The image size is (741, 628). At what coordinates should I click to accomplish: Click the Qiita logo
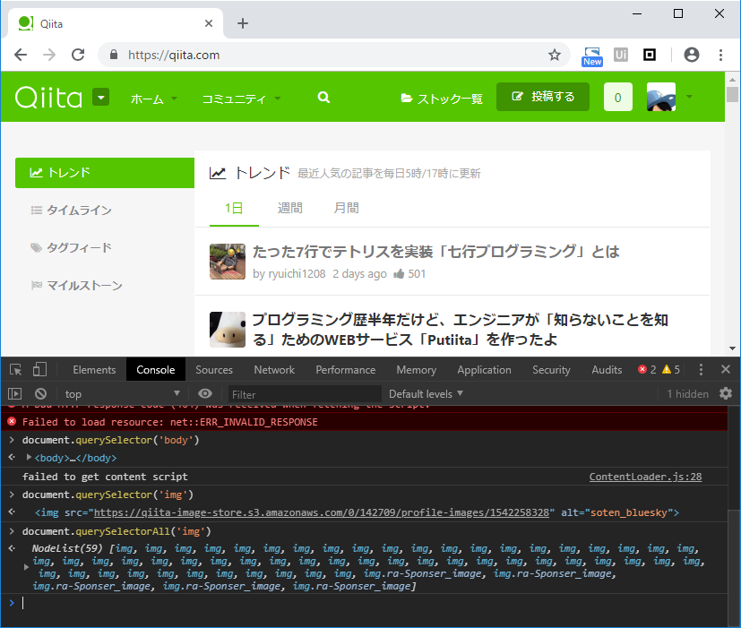(48, 98)
